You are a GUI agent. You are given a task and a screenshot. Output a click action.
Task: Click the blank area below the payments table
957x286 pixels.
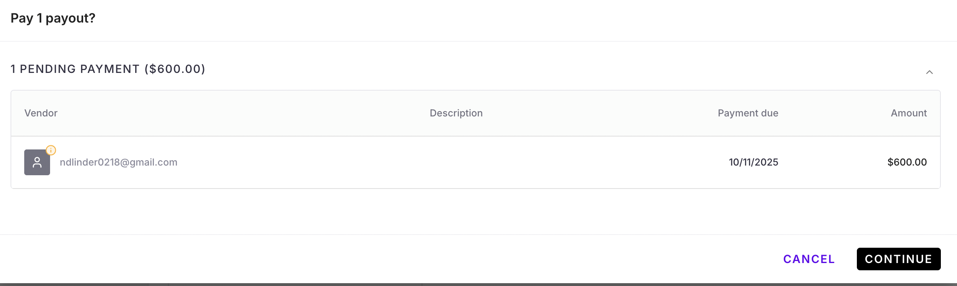478,211
